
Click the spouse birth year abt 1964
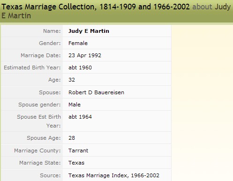[80, 117]
